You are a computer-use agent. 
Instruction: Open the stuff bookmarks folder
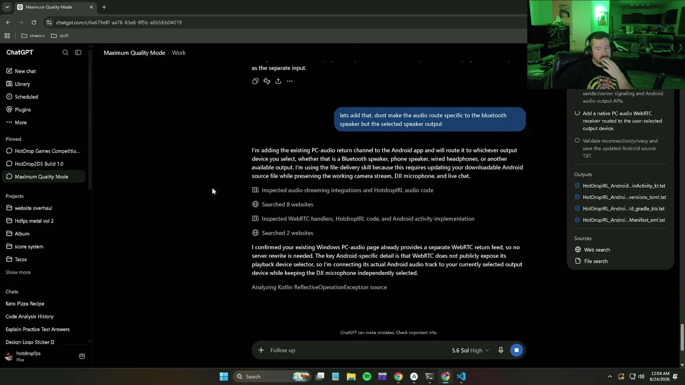[59, 36]
